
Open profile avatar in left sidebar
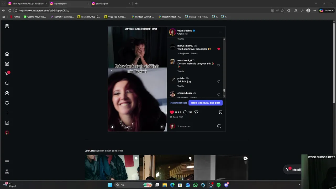click(x=7, y=133)
